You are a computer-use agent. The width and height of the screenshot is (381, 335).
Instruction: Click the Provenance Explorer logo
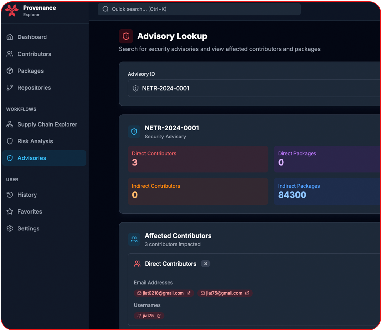(12, 11)
